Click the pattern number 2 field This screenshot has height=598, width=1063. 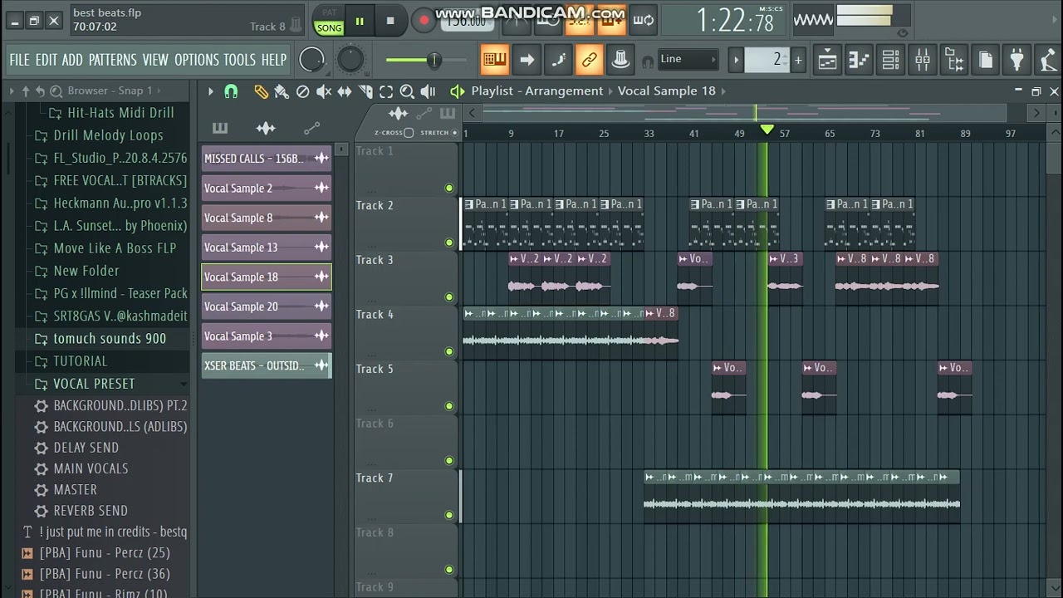pyautogui.click(x=766, y=59)
